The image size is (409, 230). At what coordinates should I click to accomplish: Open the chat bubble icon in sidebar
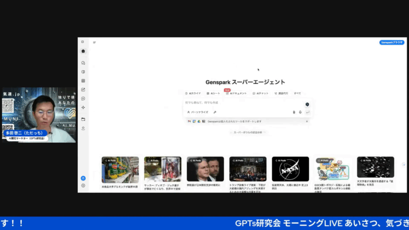coord(83,98)
